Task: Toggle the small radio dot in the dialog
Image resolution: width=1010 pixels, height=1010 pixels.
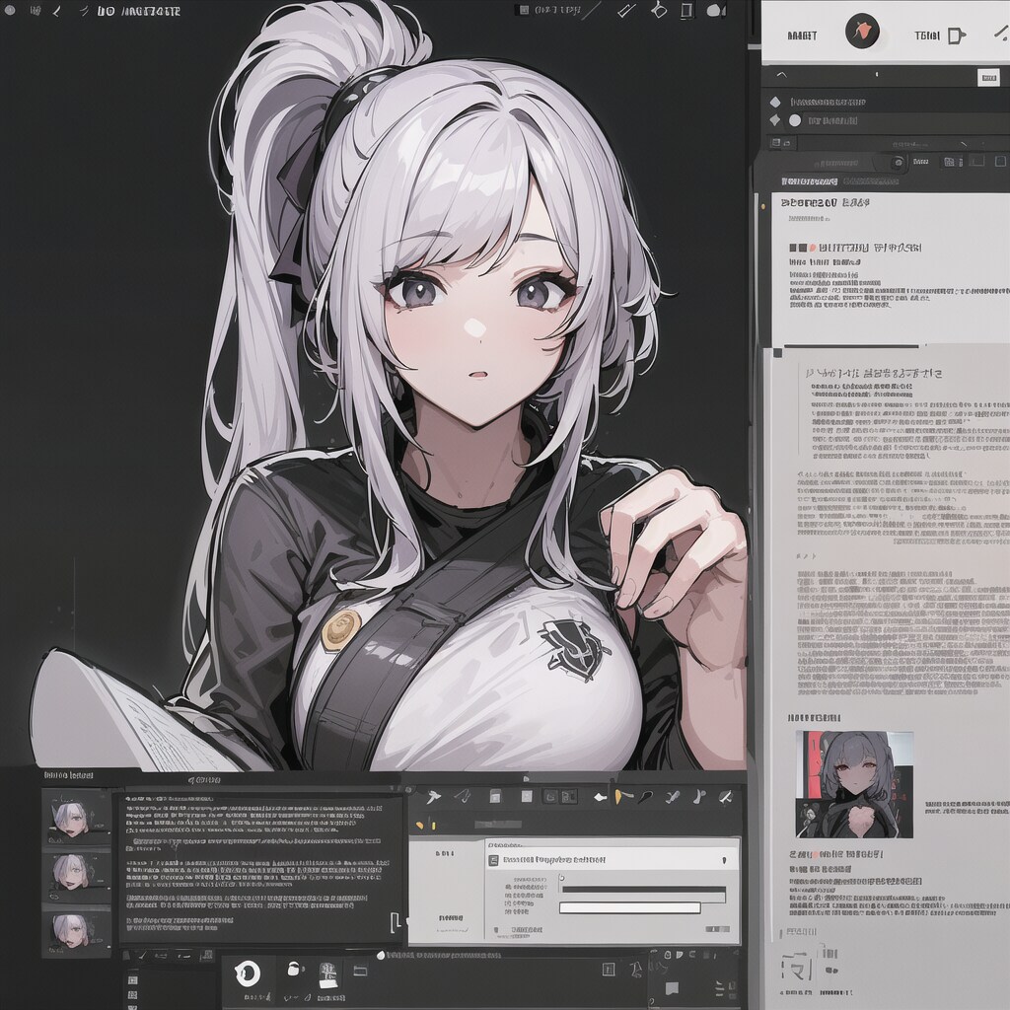Action: tap(561, 877)
